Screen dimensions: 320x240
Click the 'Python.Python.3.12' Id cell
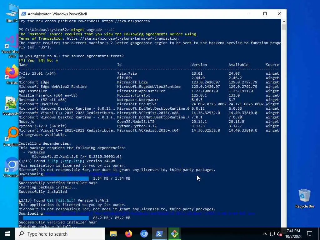(137, 126)
